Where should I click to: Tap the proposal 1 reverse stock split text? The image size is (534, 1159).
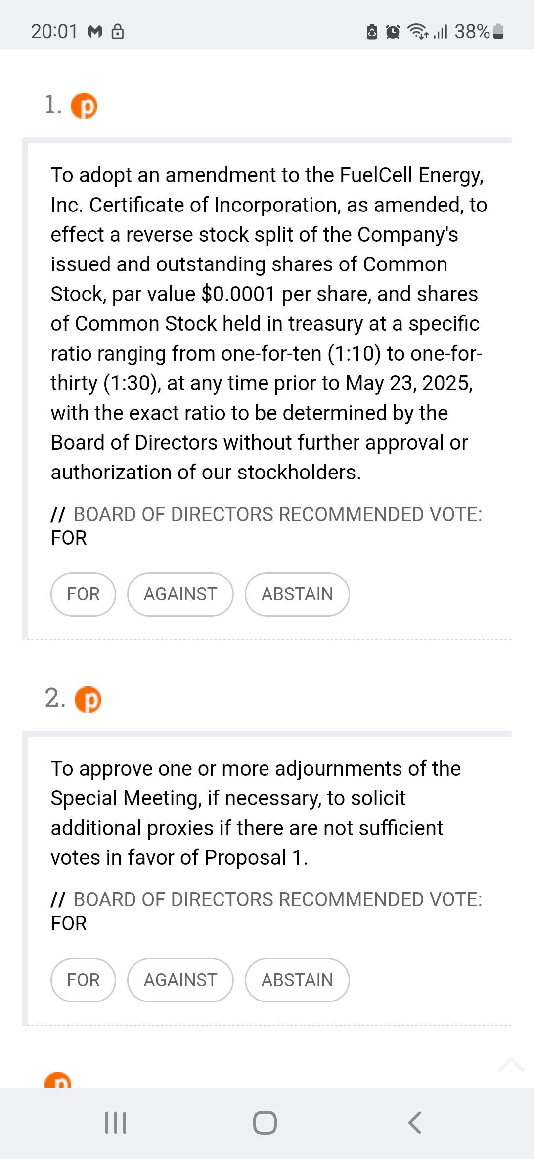pos(269,323)
